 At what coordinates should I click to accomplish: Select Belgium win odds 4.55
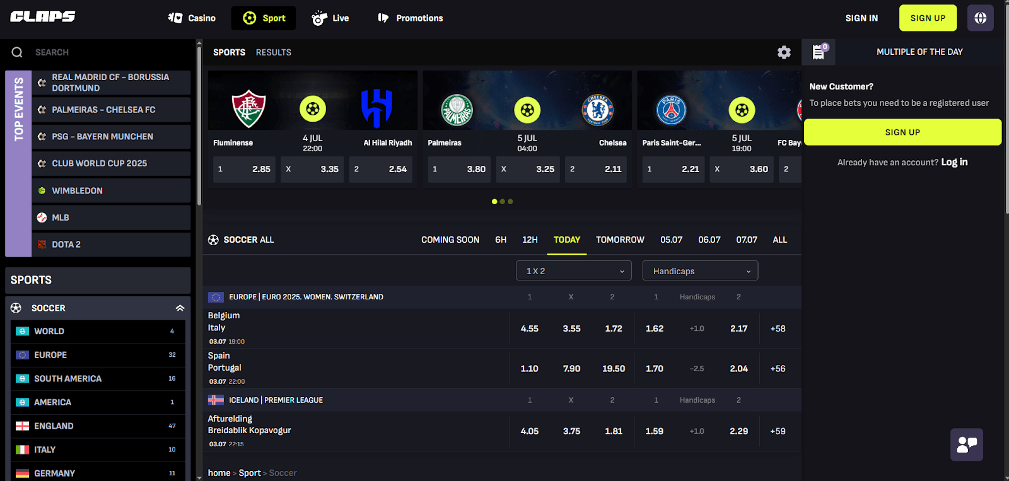pyautogui.click(x=530, y=328)
